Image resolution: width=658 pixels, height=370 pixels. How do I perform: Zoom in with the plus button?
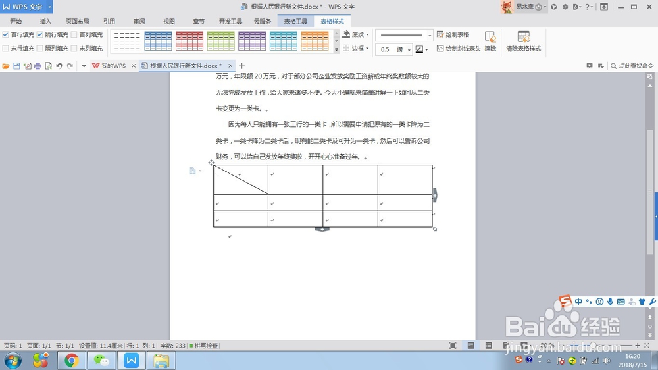(638, 345)
